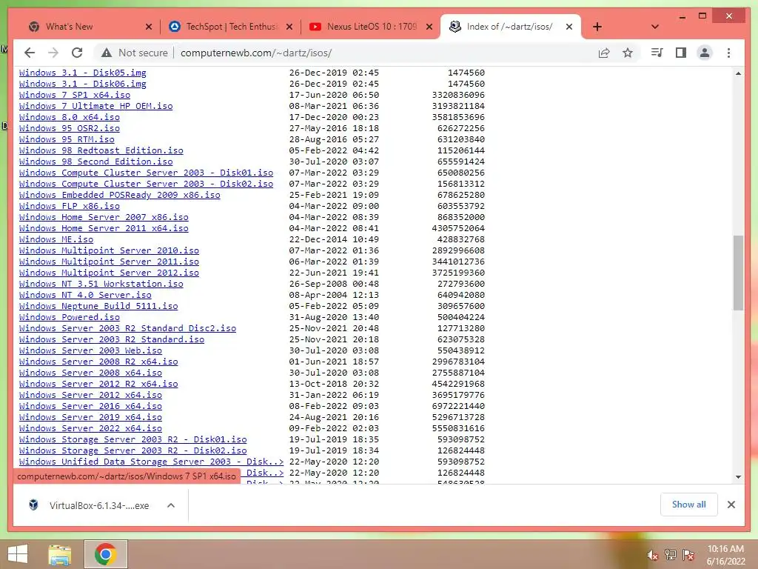Image resolution: width=758 pixels, height=569 pixels.
Task: Open Windows Server 2022 x64.iso link
Action: 90,429
